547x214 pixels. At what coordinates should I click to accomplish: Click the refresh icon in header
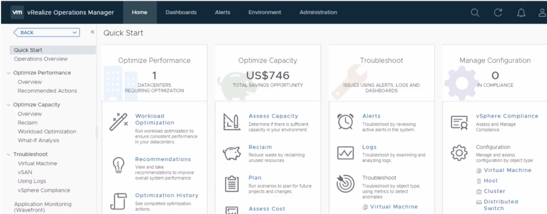pos(498,12)
